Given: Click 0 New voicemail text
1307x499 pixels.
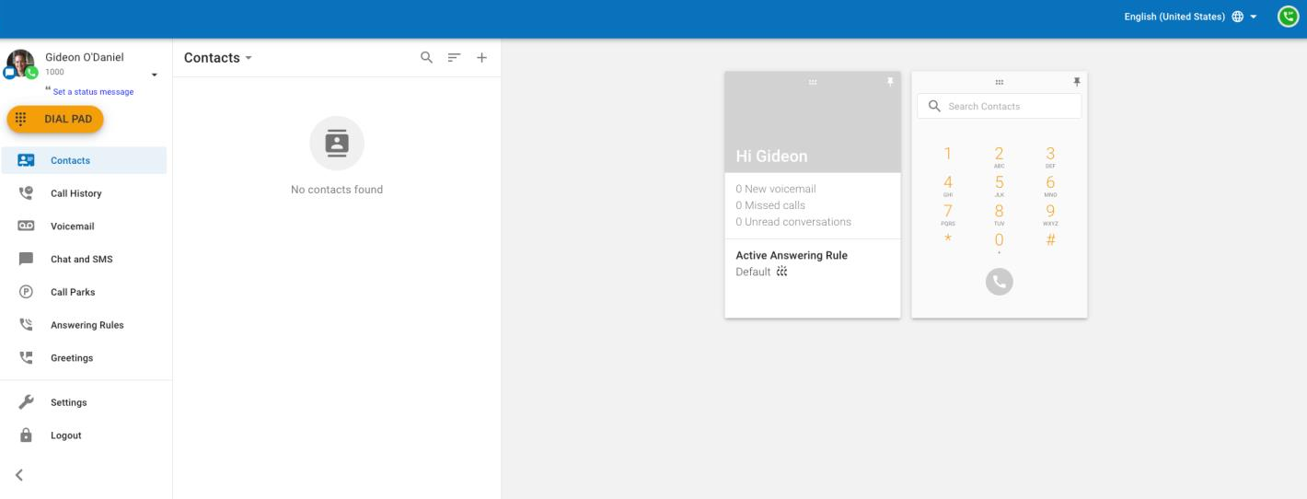Looking at the screenshot, I should 776,189.
